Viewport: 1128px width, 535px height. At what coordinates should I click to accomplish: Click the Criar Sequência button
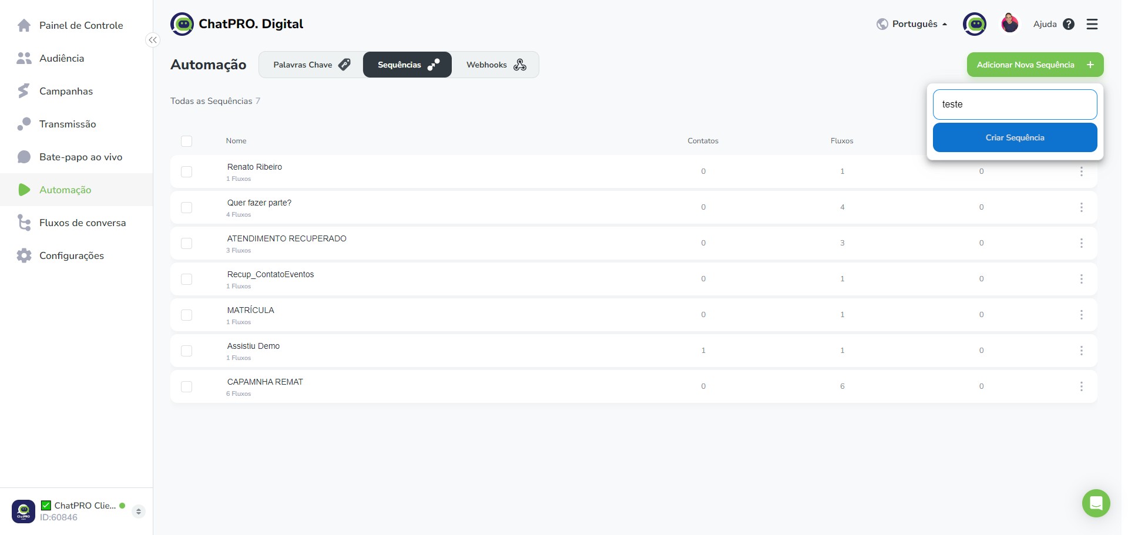(1015, 137)
